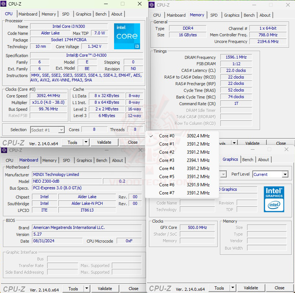Open Graphics tab in the CPU window
Screen dimensions: 295x293
(84, 14)
